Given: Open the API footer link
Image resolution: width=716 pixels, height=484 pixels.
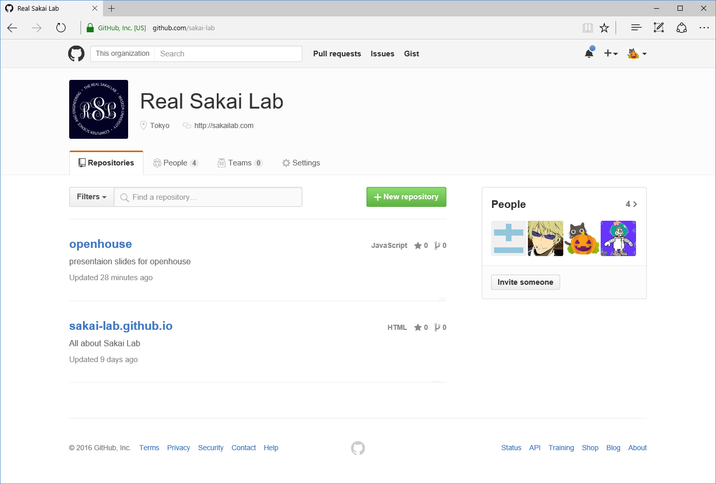Looking at the screenshot, I should pos(535,448).
